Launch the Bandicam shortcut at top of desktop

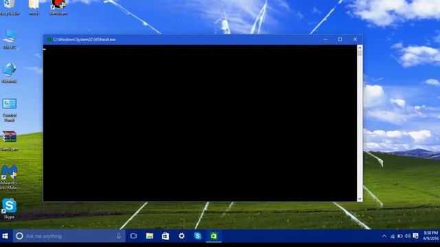click(x=58, y=7)
